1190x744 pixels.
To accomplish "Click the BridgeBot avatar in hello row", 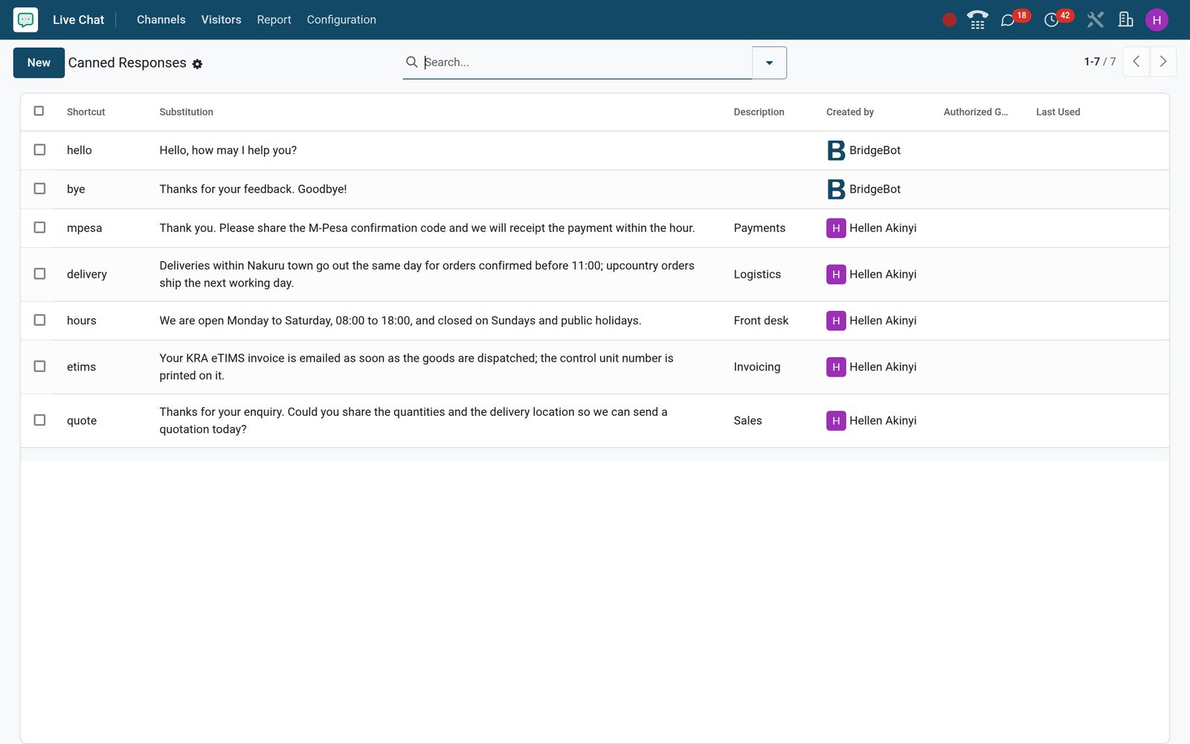I will point(836,150).
